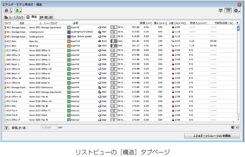This screenshot has width=245, height=157.
Task: Sort by 熱流入 column header
Action: (x=198, y=23)
